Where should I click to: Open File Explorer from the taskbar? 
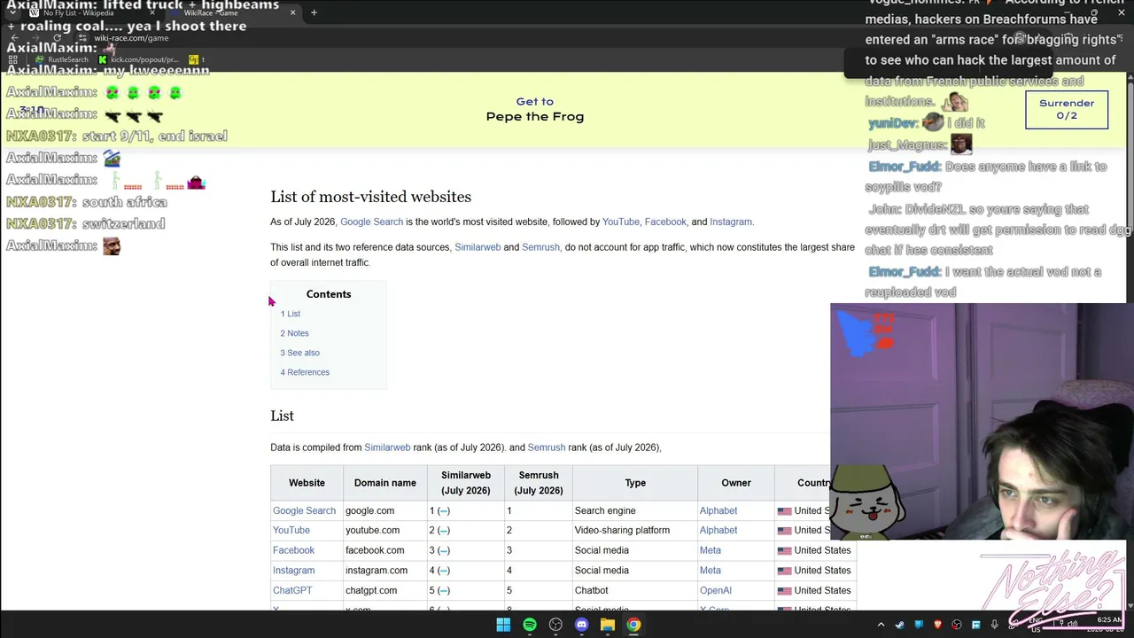(x=608, y=625)
